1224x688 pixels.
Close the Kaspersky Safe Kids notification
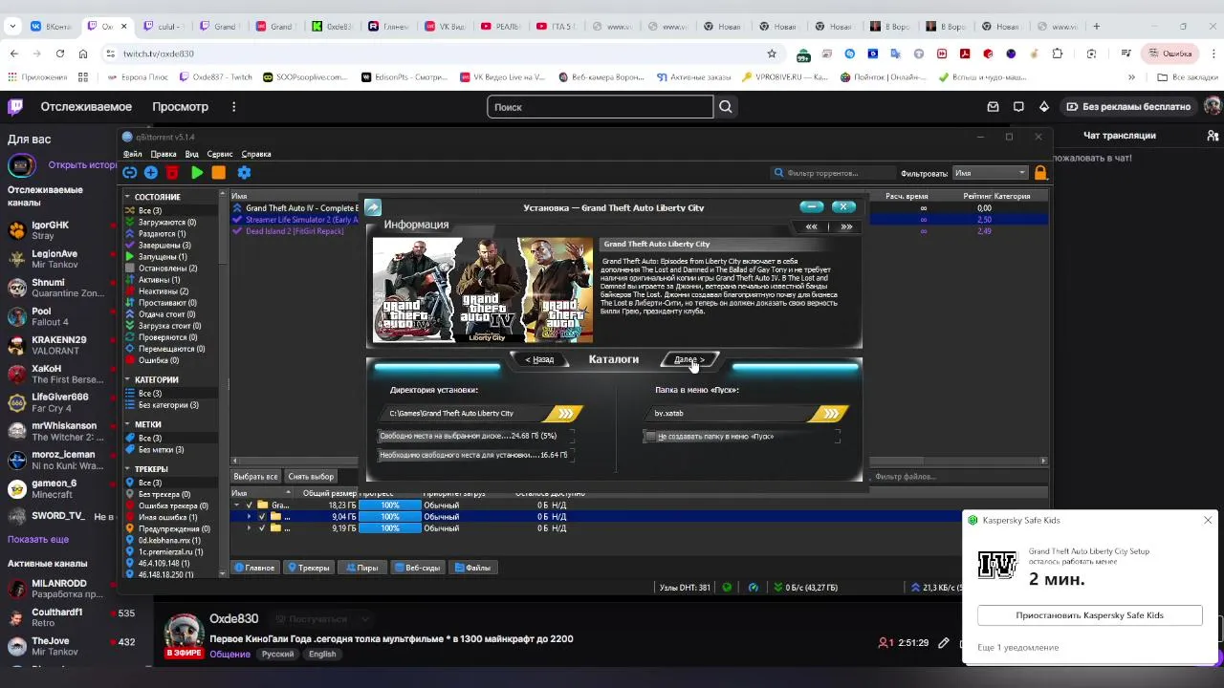1208,520
